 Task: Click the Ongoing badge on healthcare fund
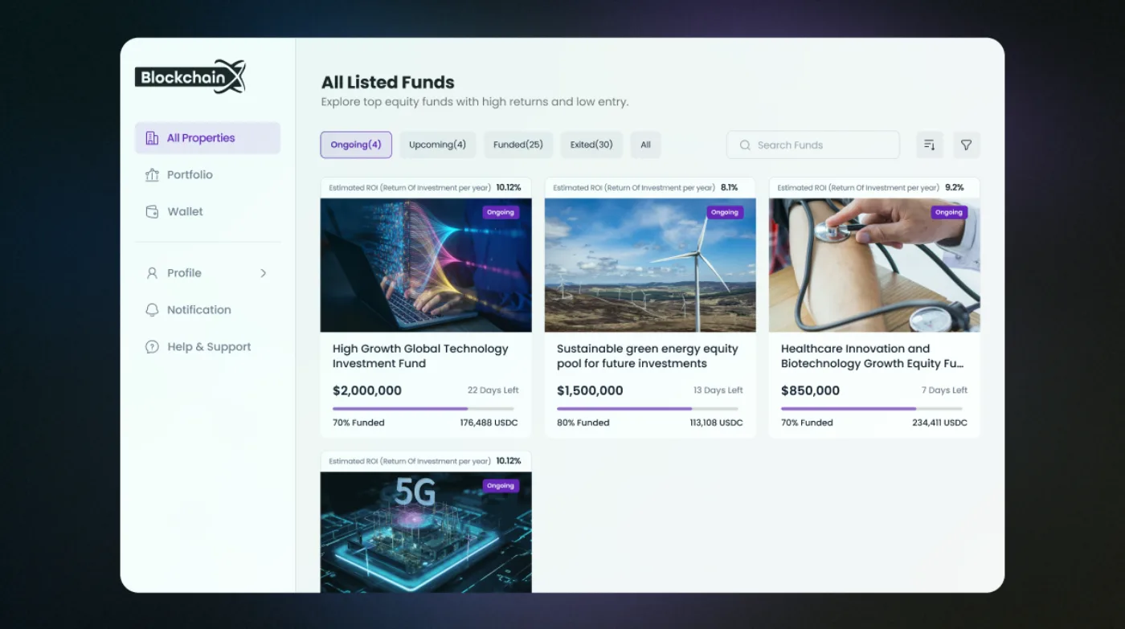tap(949, 213)
